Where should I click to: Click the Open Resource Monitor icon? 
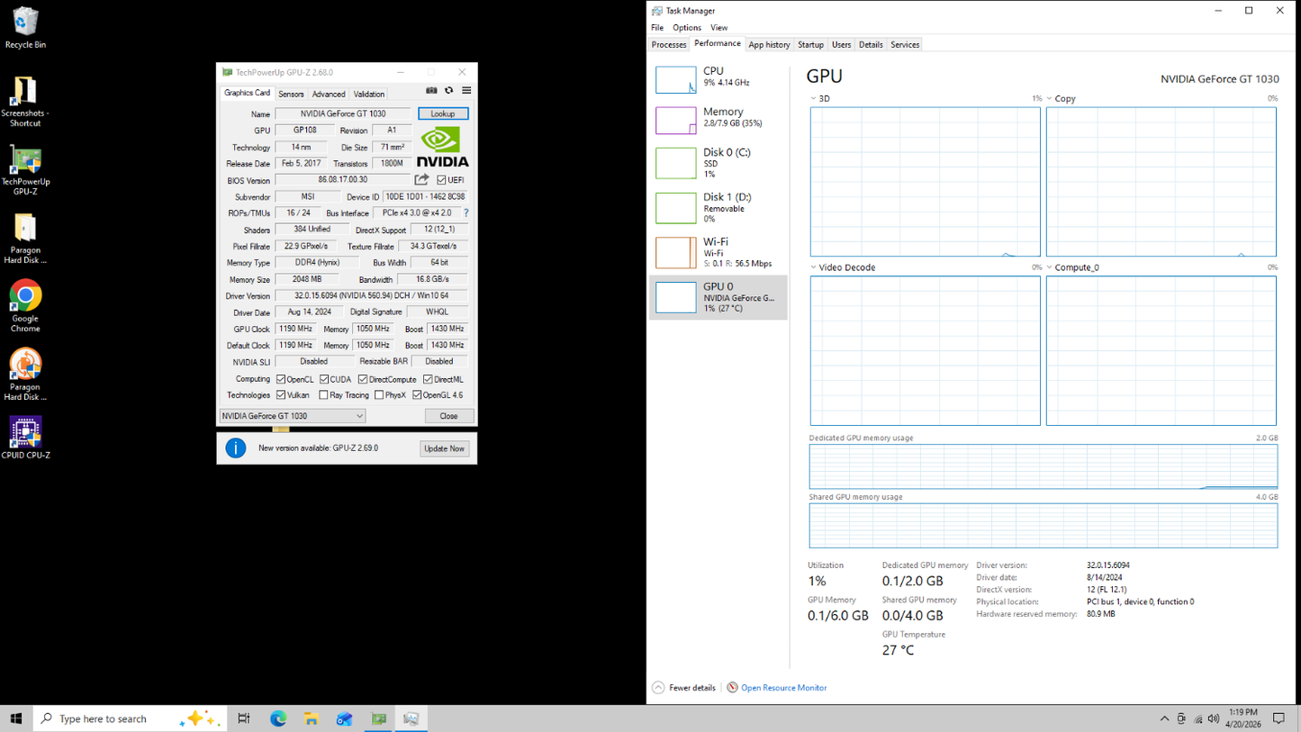[x=732, y=688]
